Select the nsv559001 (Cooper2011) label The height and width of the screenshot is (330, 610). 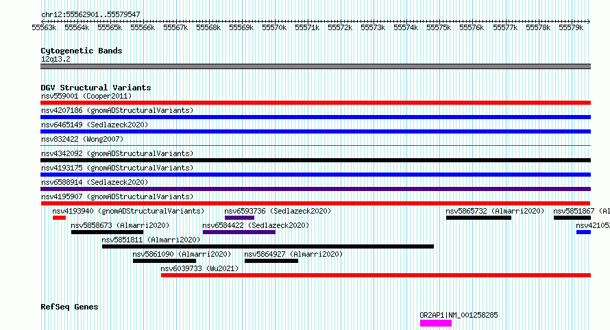tap(86, 96)
